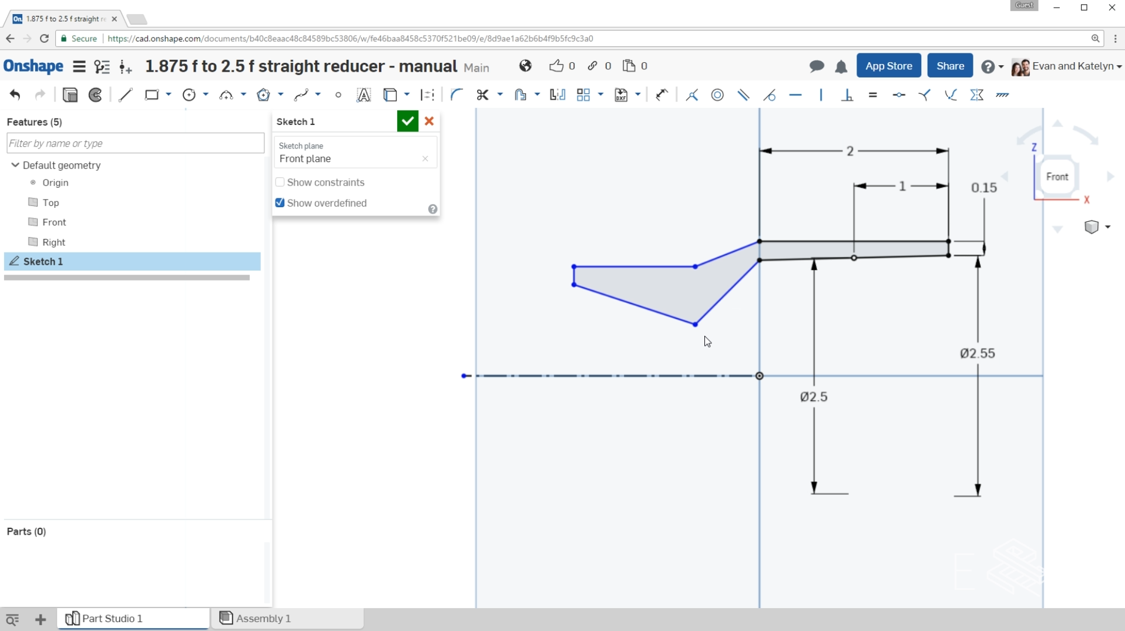
Task: Select the Sketch fillet tool
Action: [x=456, y=95]
